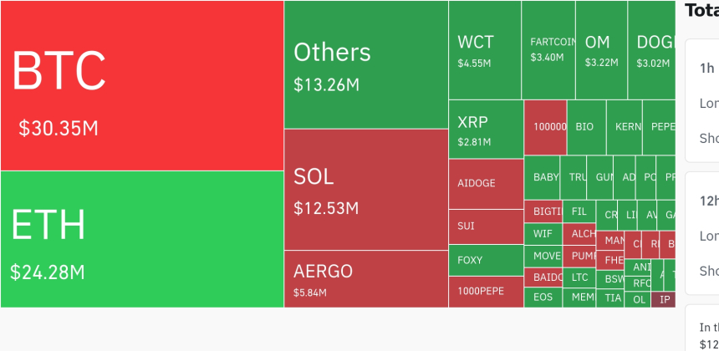The width and height of the screenshot is (719, 351).
Task: Select the green BIO tile
Action: (x=586, y=127)
